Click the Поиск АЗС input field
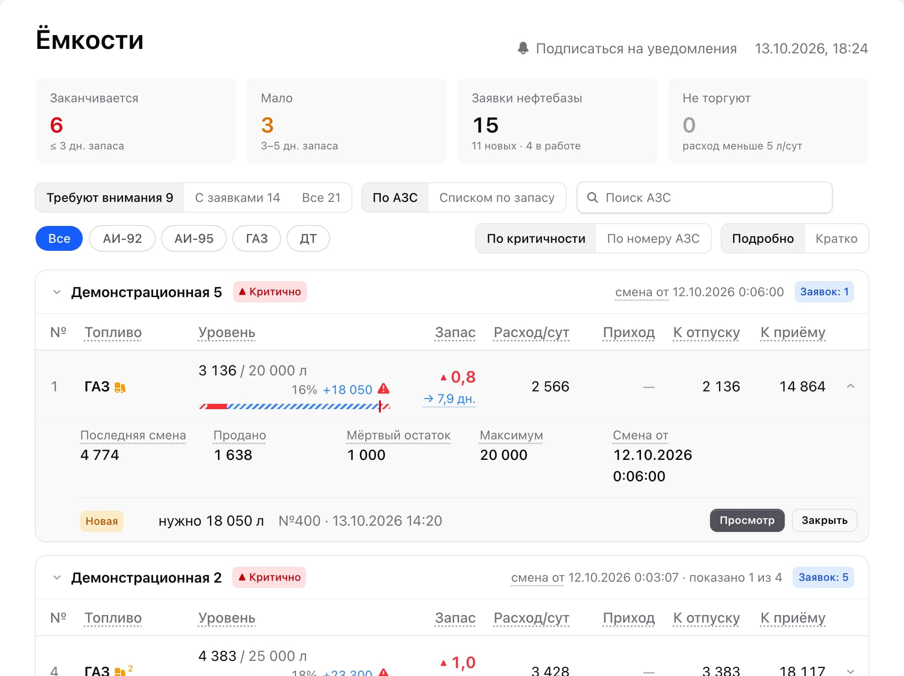Viewport: 904px width, 676px height. tap(704, 197)
